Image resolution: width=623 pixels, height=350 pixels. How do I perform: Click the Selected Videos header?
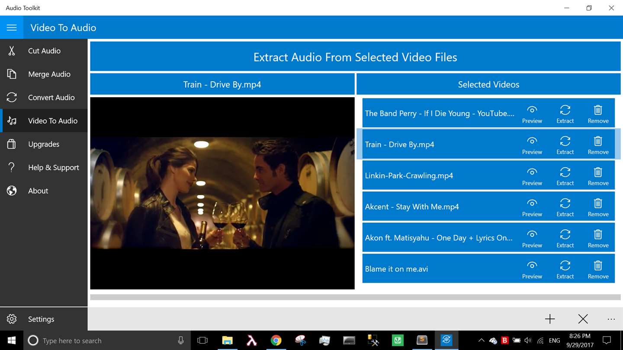488,84
